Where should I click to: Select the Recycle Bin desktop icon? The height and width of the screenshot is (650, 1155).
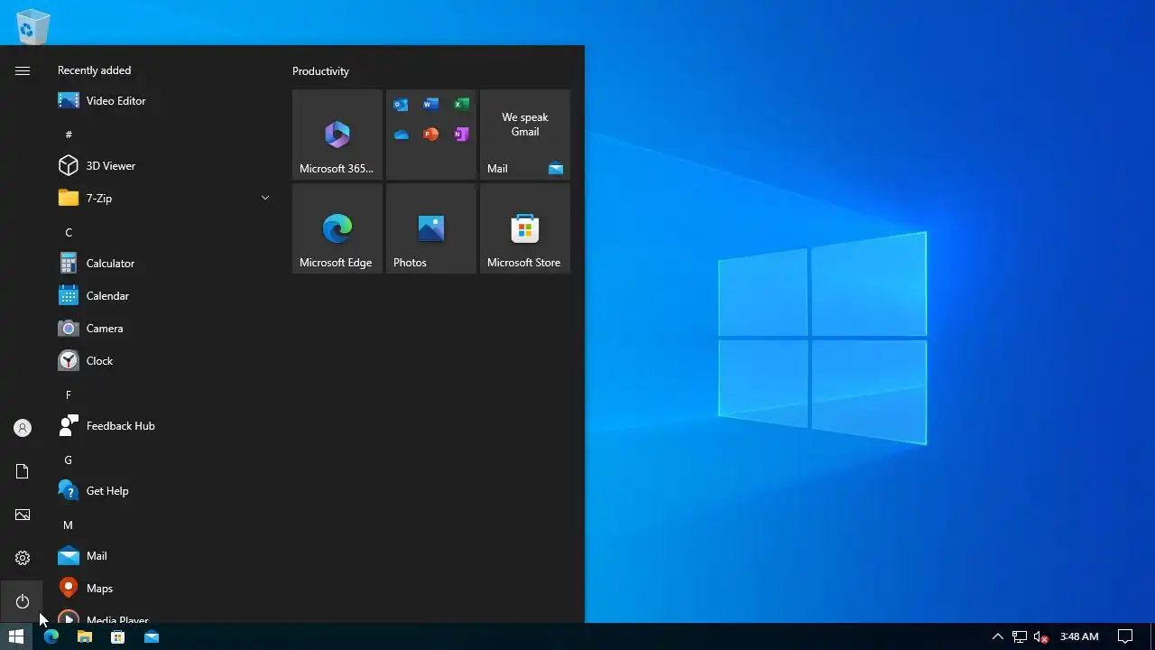point(33,25)
